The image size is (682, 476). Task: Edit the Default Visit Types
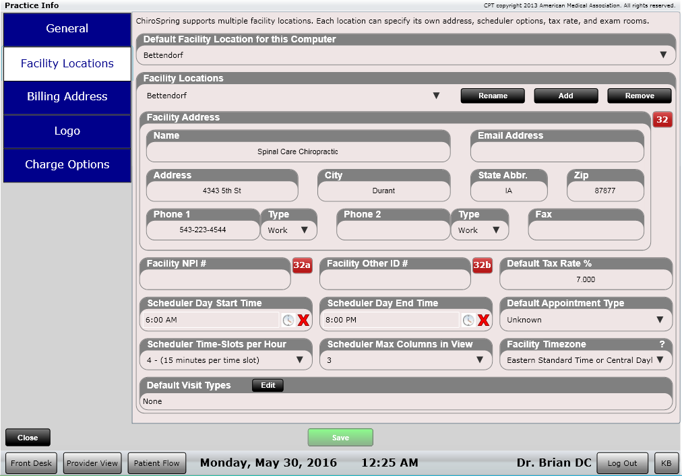268,385
